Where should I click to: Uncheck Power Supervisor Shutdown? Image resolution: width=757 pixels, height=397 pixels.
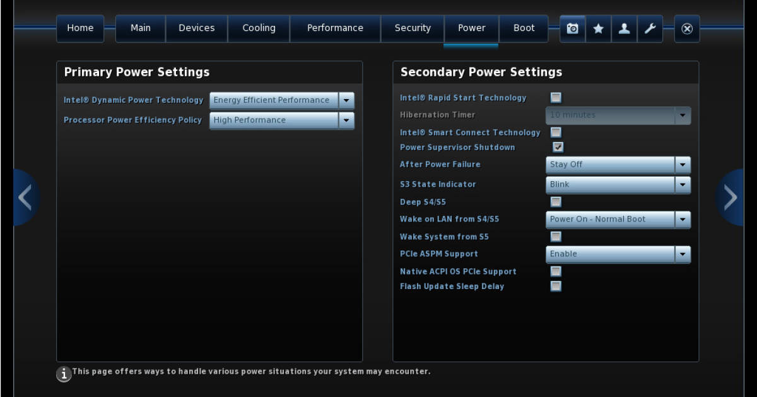(x=556, y=146)
